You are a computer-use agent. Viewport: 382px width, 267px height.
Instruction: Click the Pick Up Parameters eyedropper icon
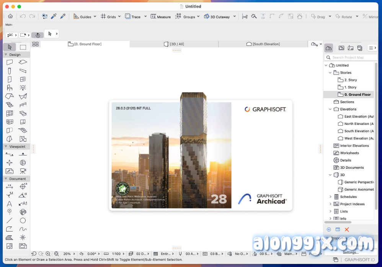point(54,16)
